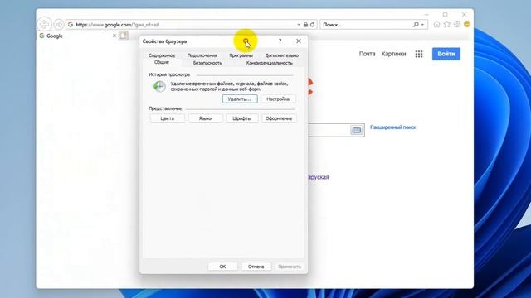Screen dimensions: 531x298
Task: Open the Расширенный поиск link
Action: 392,127
